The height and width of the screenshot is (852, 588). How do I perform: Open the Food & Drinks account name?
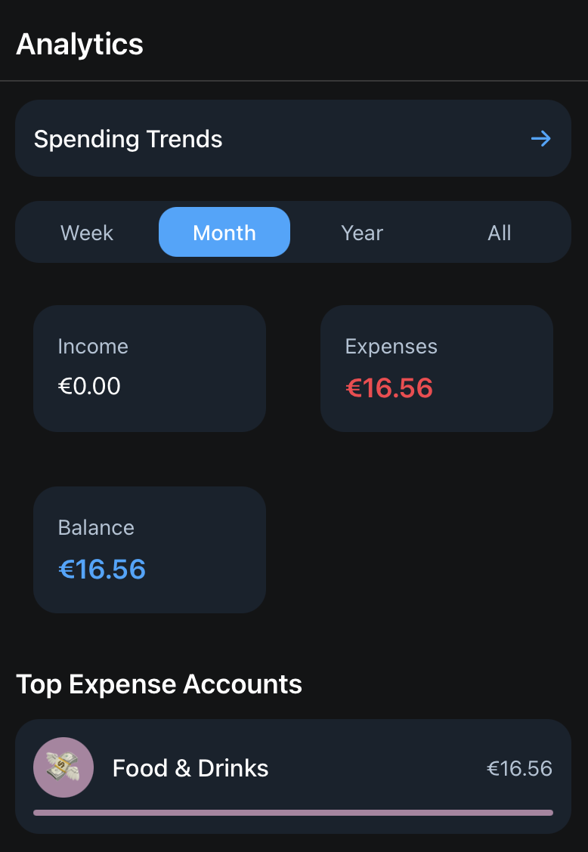tap(190, 768)
